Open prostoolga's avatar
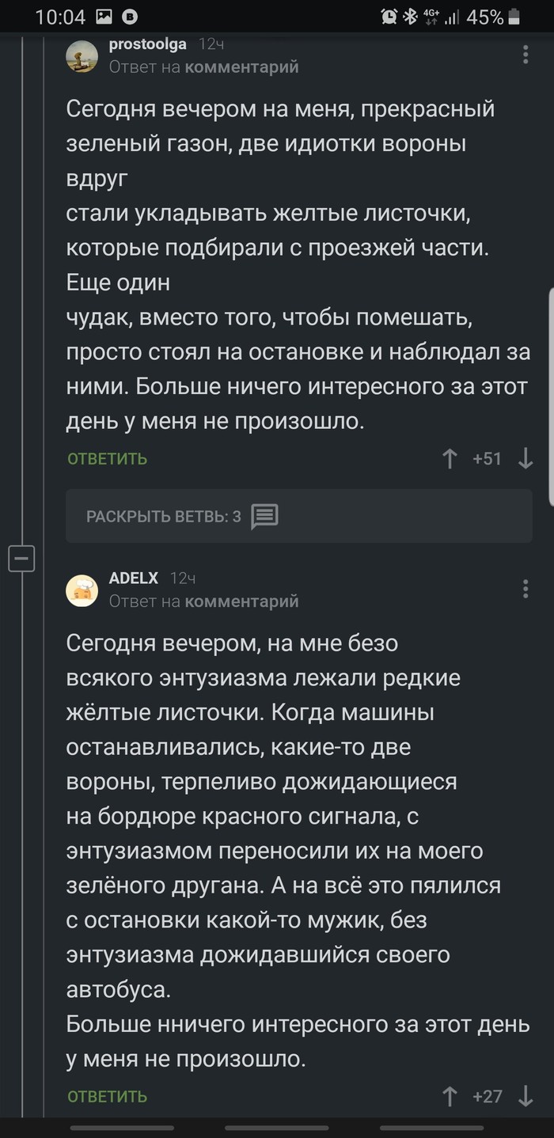The height and width of the screenshot is (1138, 554). [x=82, y=55]
